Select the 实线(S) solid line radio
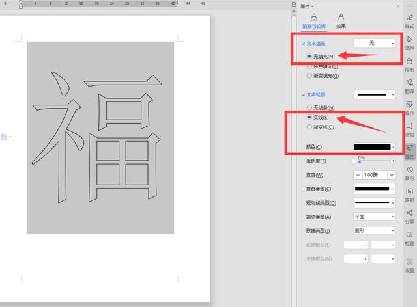 click(x=309, y=117)
